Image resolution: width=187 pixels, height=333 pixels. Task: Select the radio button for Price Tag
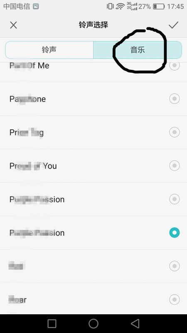(x=175, y=132)
